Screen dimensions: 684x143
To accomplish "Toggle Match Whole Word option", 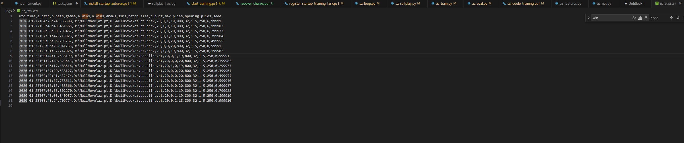I will tap(640, 18).
